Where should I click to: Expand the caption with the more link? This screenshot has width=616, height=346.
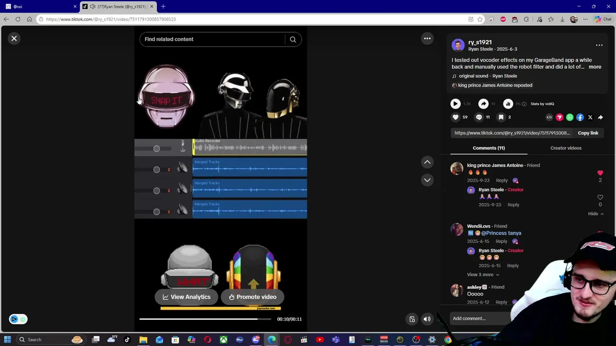pyautogui.click(x=595, y=67)
